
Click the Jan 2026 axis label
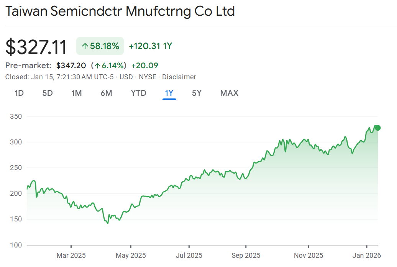point(367,255)
